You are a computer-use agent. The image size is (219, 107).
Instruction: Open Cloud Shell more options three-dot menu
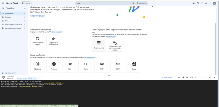[196, 77]
